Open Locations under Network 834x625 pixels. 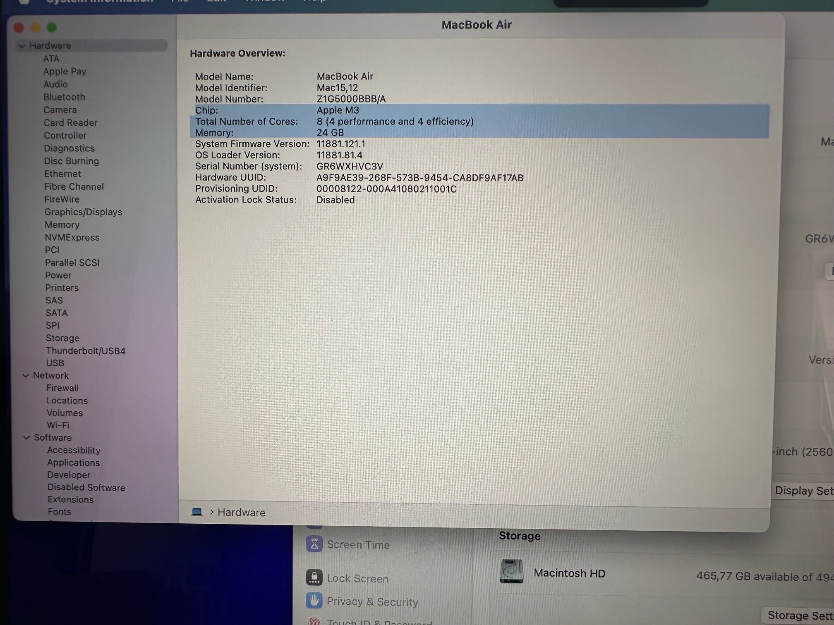67,401
